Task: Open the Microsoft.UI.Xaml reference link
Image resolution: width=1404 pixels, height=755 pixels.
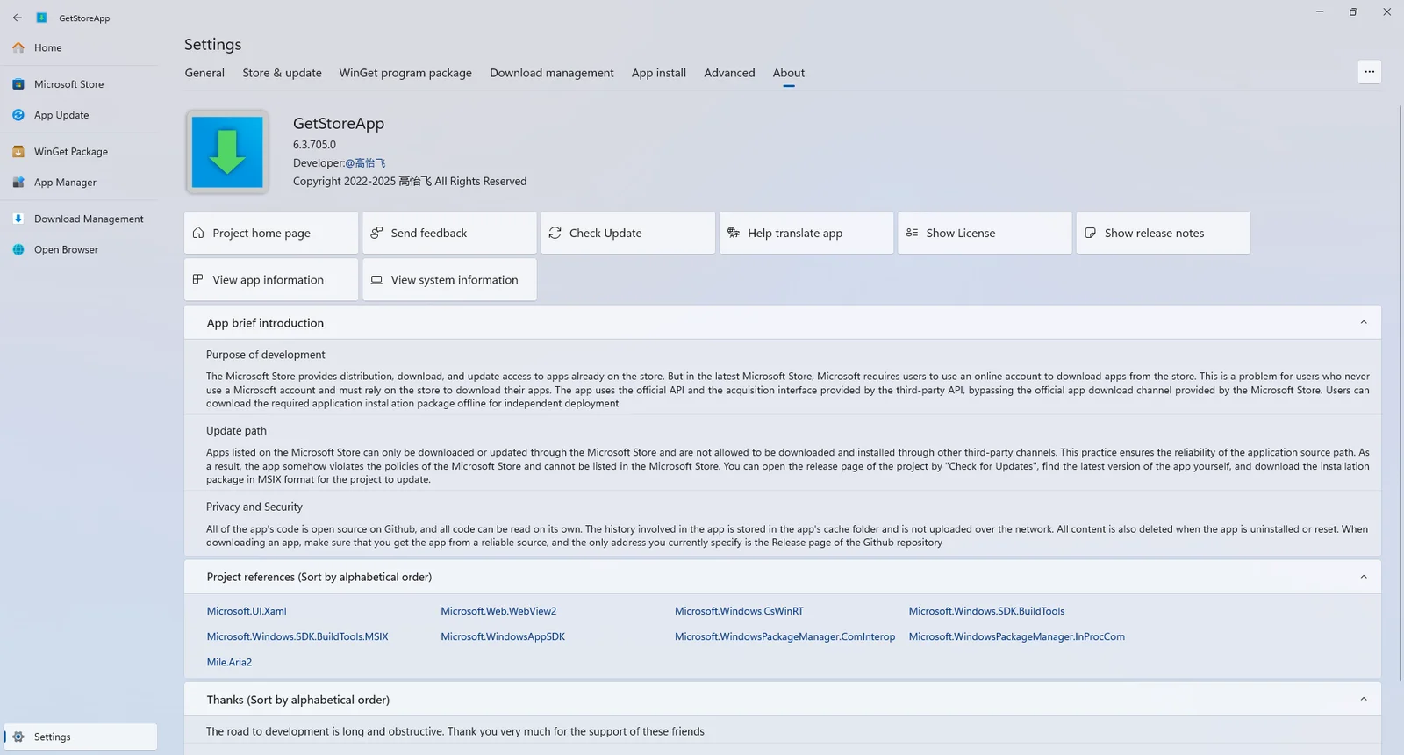Action: click(247, 611)
